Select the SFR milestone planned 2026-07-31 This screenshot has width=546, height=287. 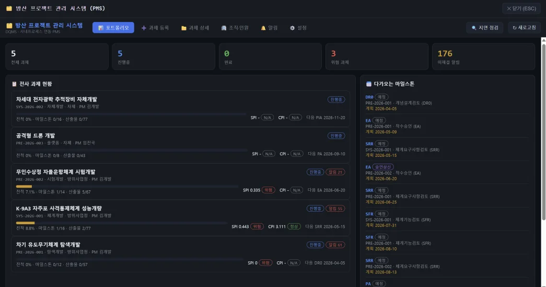(447, 220)
